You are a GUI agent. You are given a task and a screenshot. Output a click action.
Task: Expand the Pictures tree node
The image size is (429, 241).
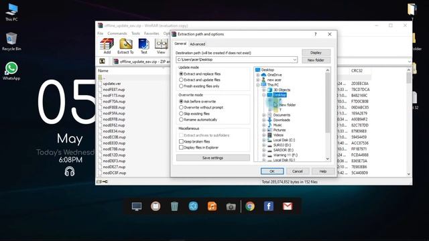(x=263, y=130)
